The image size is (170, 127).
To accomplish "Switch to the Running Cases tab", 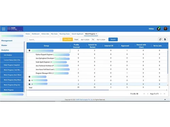I will (x=65, y=34).
